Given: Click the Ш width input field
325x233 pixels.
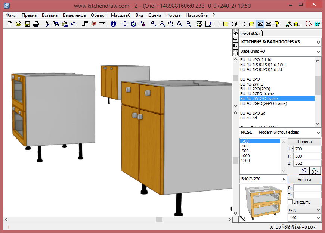Looking at the screenshot, I should tap(307, 149).
